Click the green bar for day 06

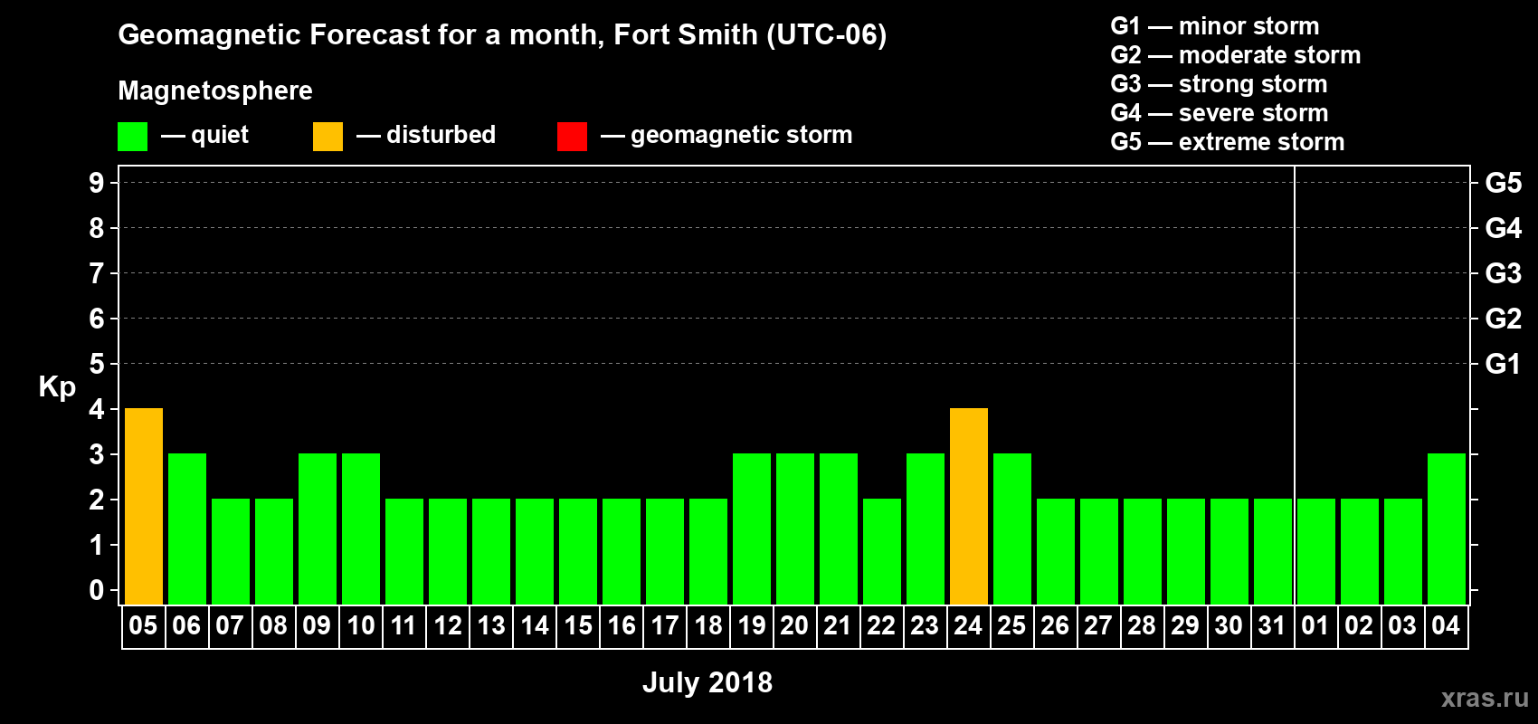pyautogui.click(x=187, y=529)
